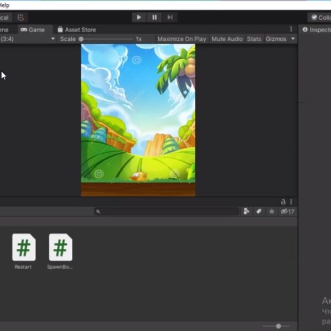Focus the Project search field

(167, 211)
